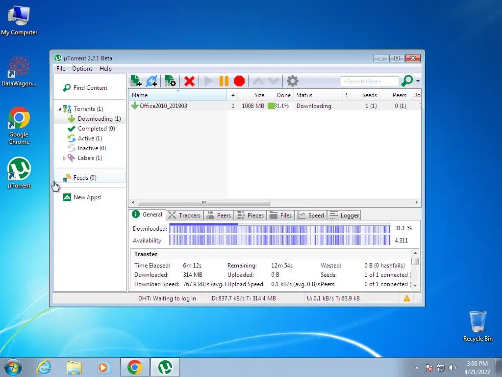The width and height of the screenshot is (502, 377).
Task: Switch to the Speed tab
Action: point(311,215)
